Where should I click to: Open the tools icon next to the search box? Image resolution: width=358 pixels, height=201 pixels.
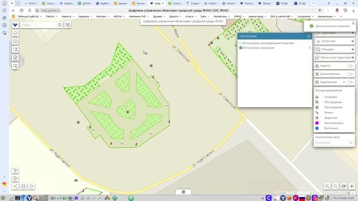[x=68, y=25]
